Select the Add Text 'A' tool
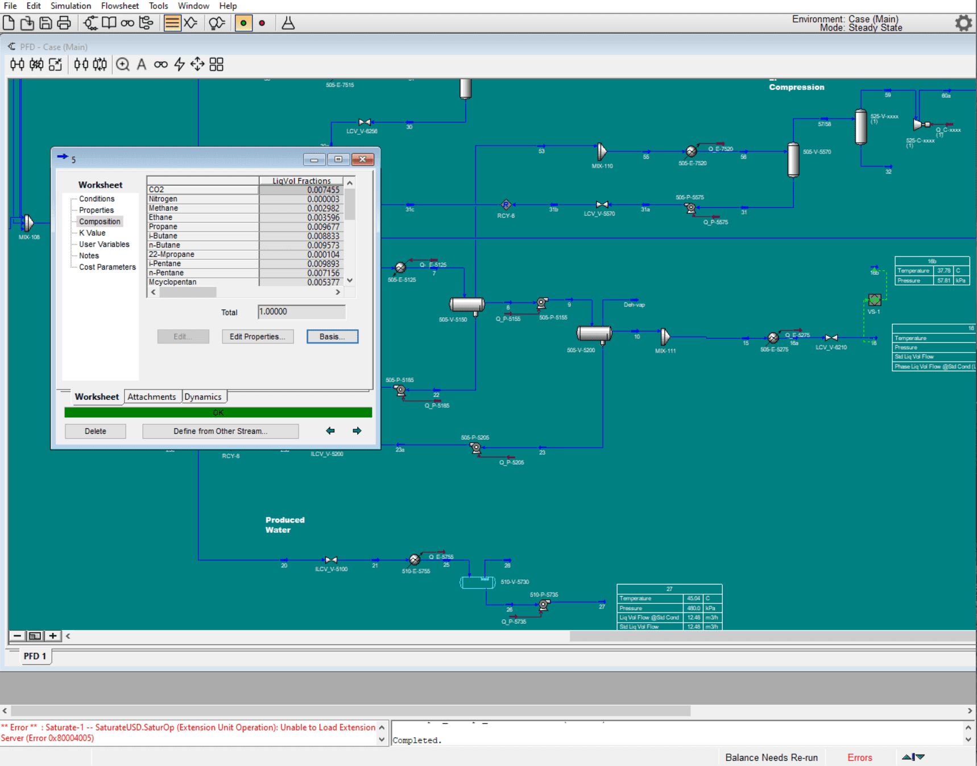Viewport: 977px width, 766px height. tap(142, 64)
